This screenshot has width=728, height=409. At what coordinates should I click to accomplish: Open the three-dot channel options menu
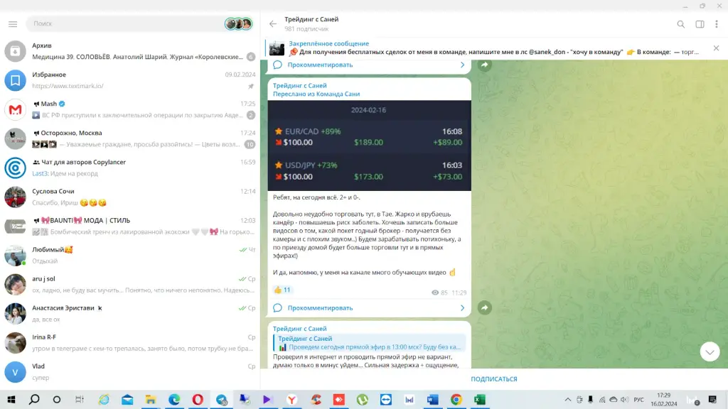(x=717, y=24)
